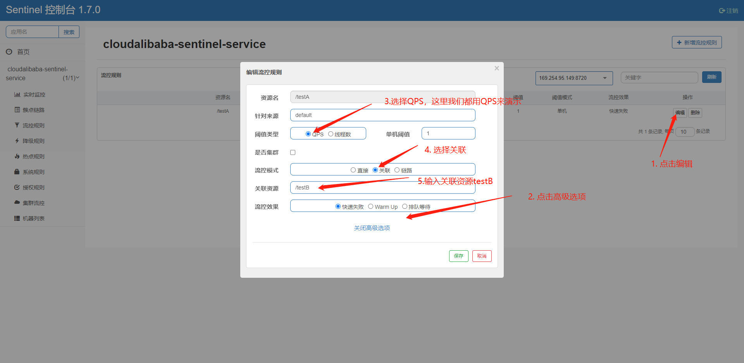Choose 直接 flow control mode
The height and width of the screenshot is (363, 744).
coord(353,170)
